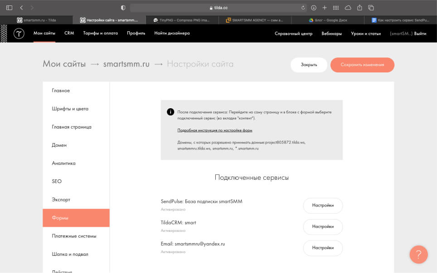Viewport: 437px width, 273px height.
Task: Click the Подключенные сервисы heading
Action: tap(252, 177)
